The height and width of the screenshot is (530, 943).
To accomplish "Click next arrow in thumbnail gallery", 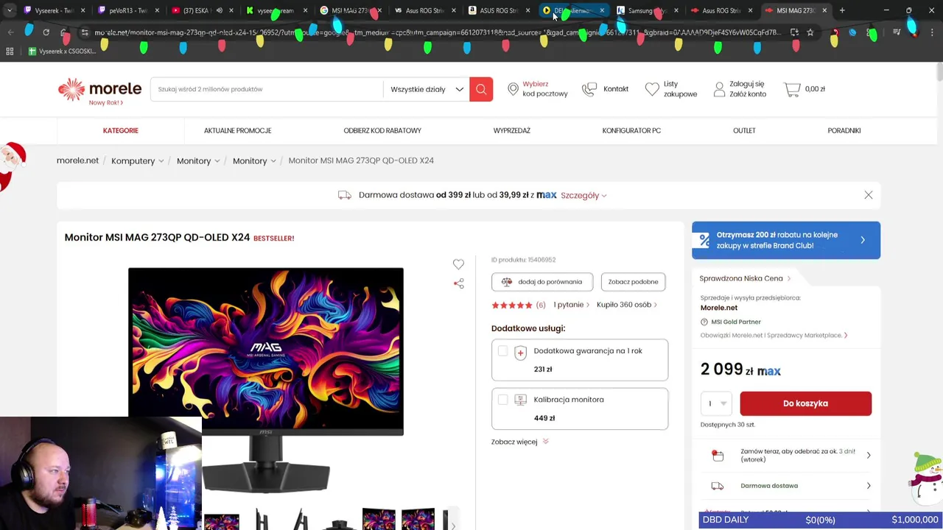I will pos(453,526).
